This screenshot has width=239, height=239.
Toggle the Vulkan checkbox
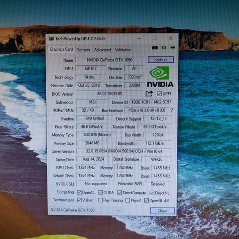tap(79, 200)
